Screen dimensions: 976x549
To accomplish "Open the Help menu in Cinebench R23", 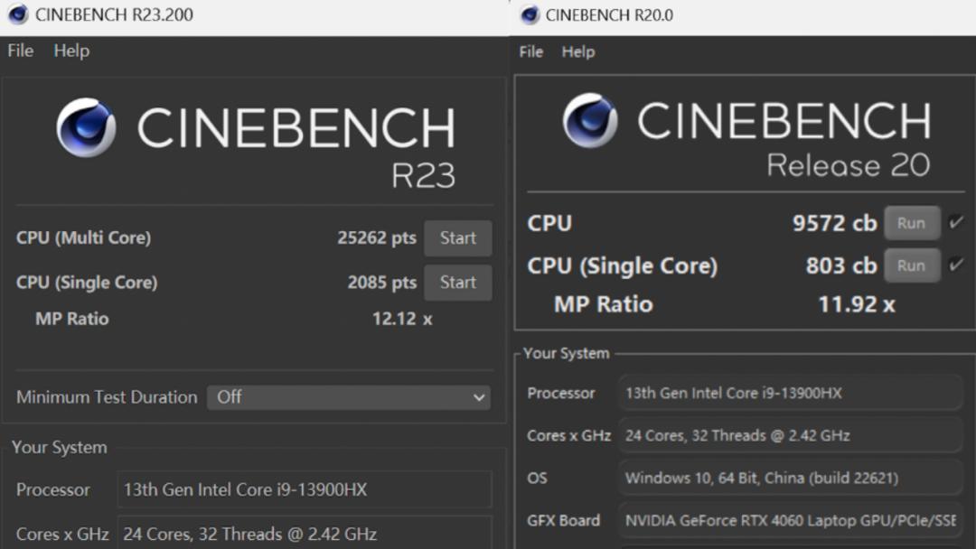I will pyautogui.click(x=71, y=51).
